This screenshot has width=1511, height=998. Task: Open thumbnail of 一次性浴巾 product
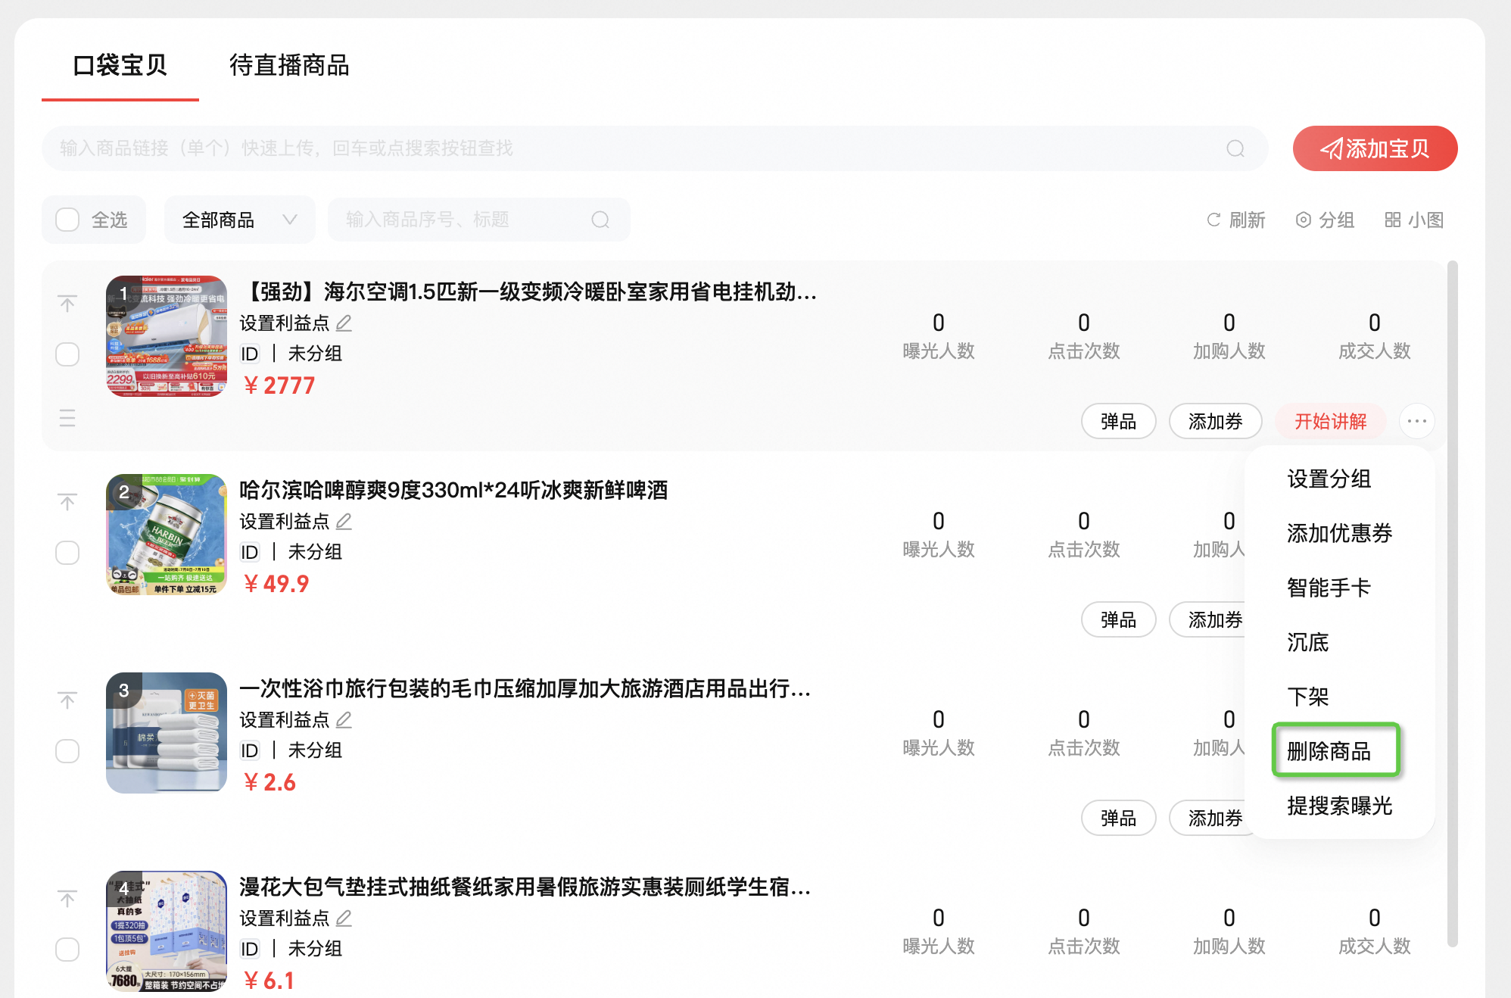coord(167,733)
